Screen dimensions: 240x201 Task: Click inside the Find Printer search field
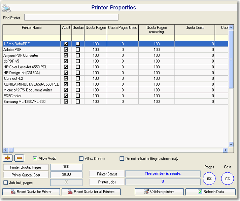pos(71,17)
